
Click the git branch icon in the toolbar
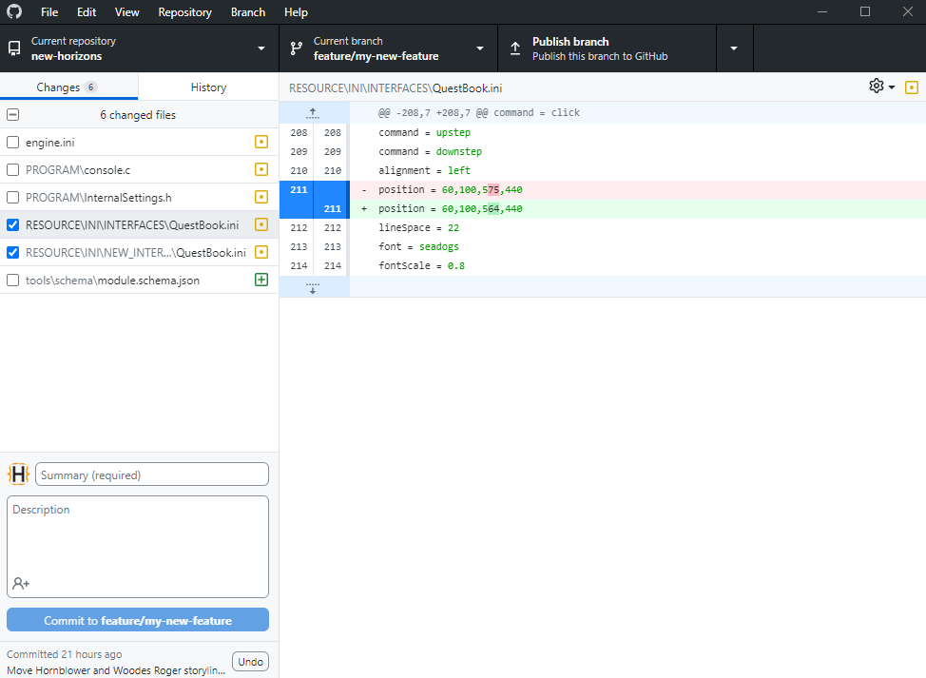click(x=297, y=48)
